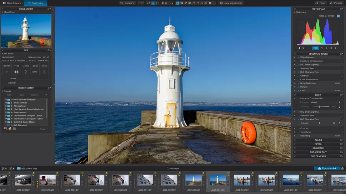The width and height of the screenshot is (346, 194).
Task: Switch to the PhotoLibrary tab
Action: 12,3
